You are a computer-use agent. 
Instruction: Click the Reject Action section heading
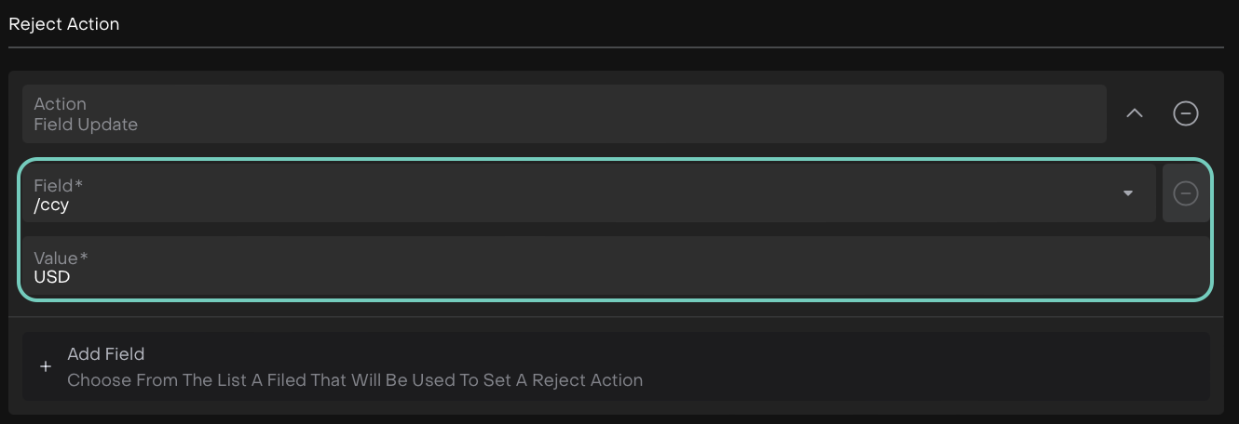point(64,24)
